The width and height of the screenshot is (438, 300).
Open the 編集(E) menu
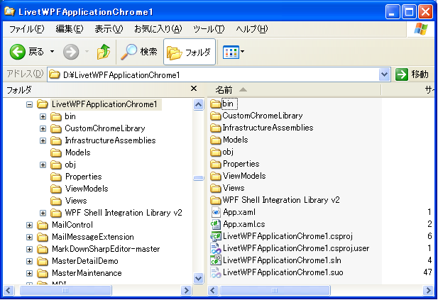coord(70,29)
